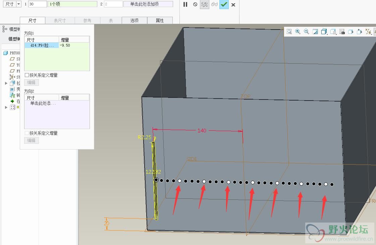Click the 1个项 dimension collector

(x=72, y=4)
